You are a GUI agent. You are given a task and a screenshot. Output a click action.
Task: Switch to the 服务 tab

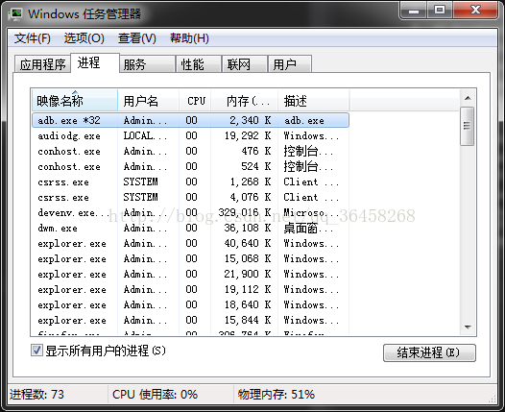[147, 64]
